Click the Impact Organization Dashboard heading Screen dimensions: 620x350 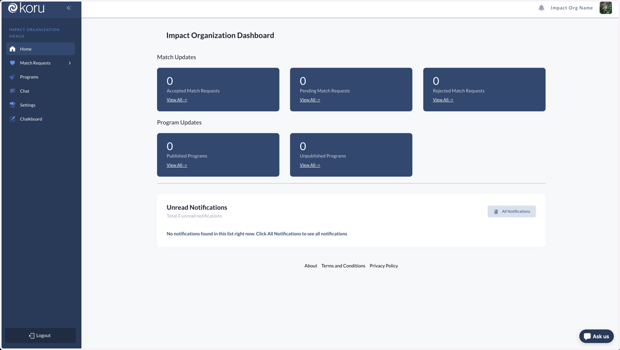pyautogui.click(x=220, y=35)
